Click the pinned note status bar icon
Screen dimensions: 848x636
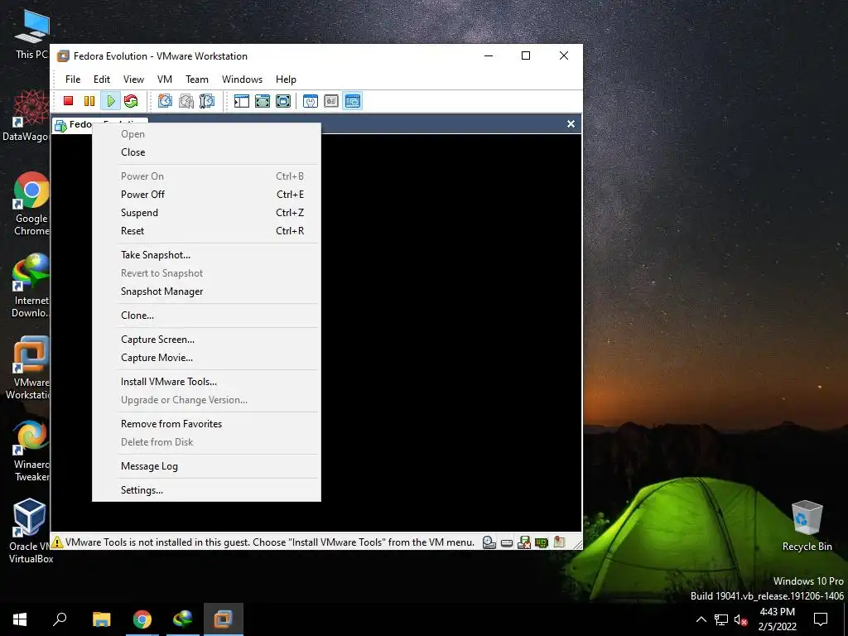coord(559,542)
